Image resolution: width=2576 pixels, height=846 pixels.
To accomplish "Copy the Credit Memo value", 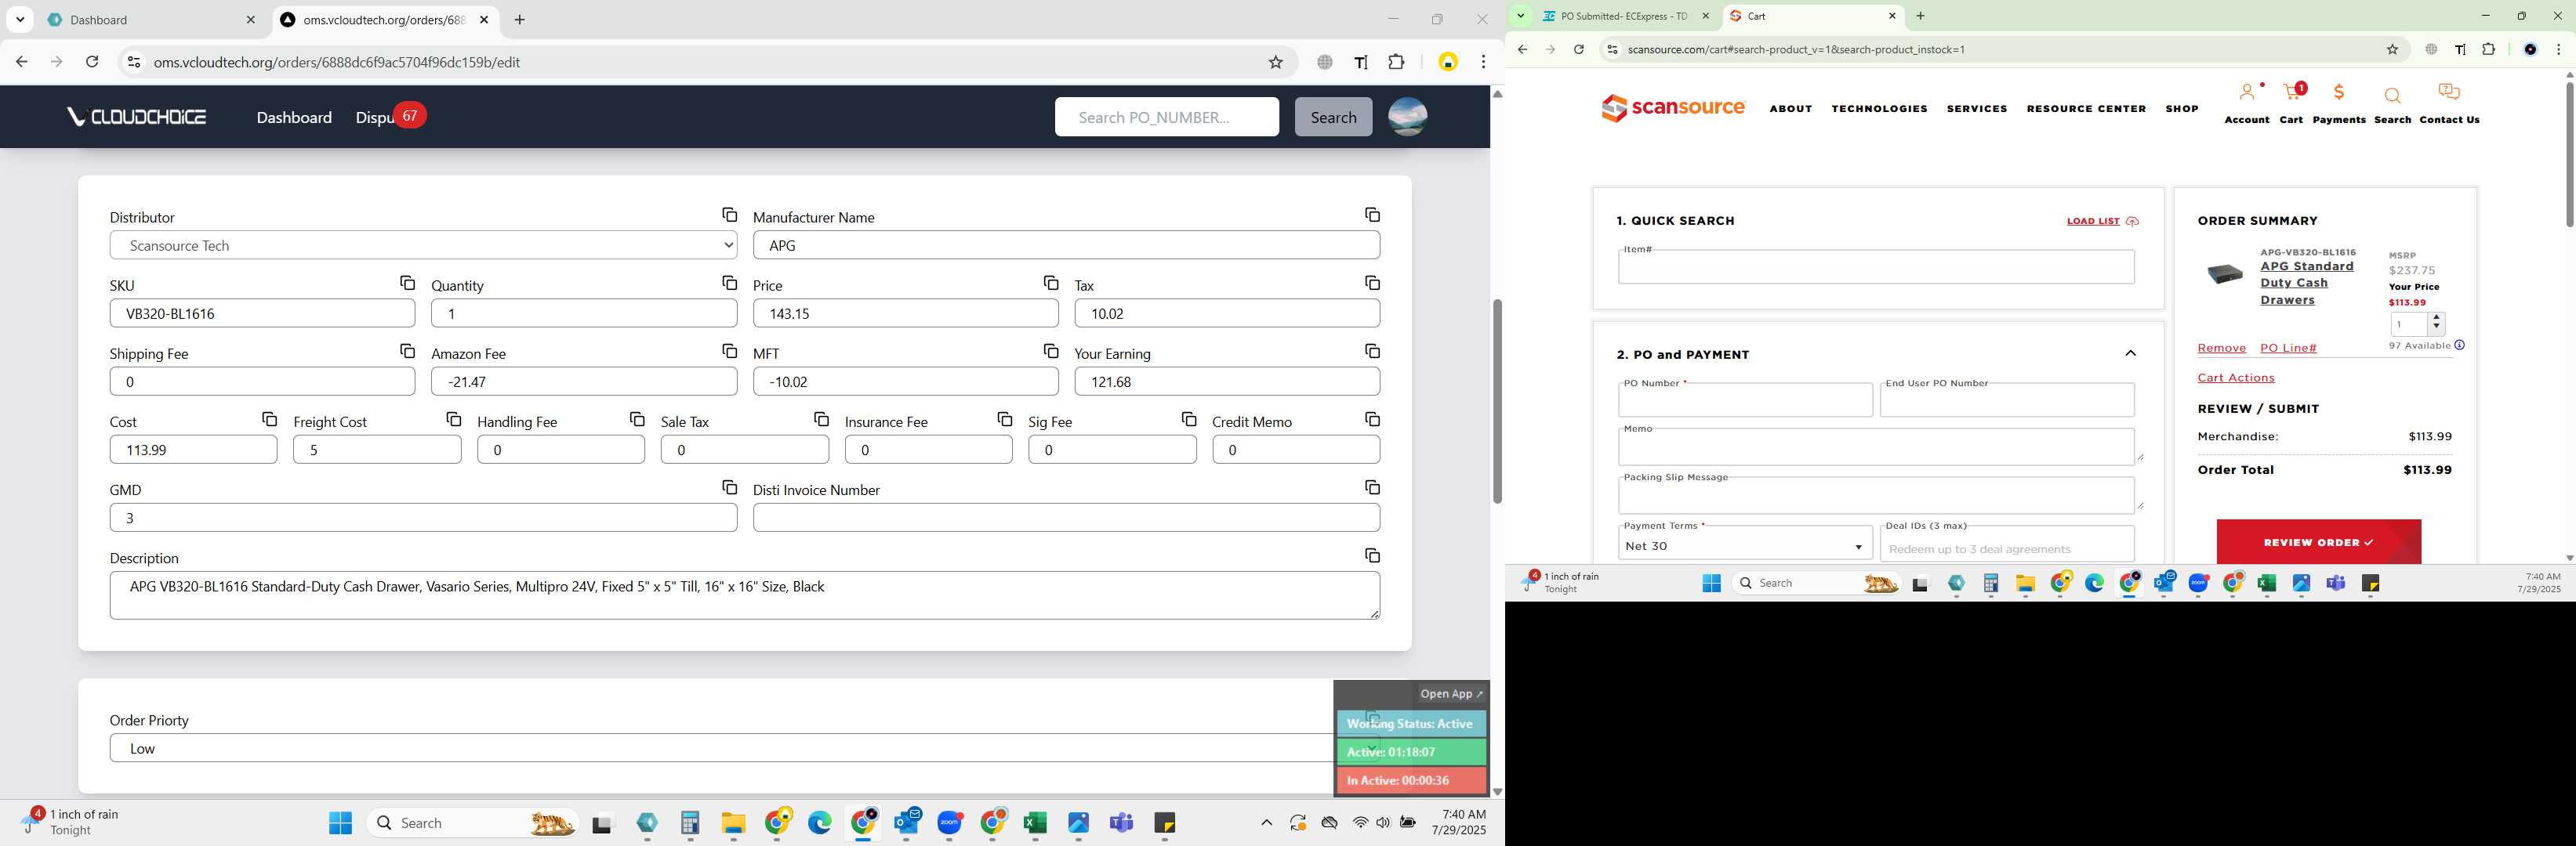I will 1372,420.
